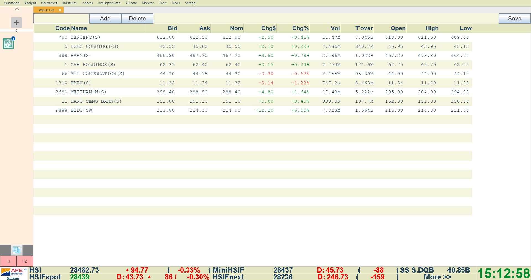
Task: Open the Setting menu
Action: click(190, 3)
